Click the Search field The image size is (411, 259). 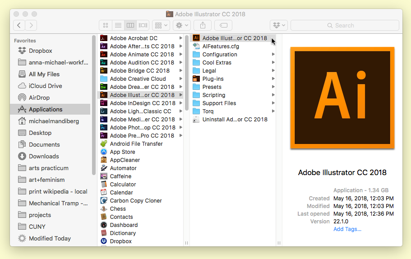[345, 25]
